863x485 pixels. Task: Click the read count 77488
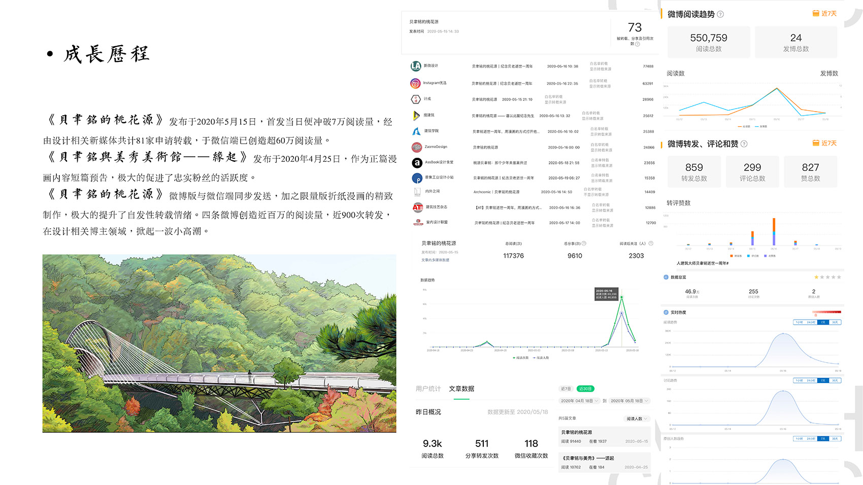point(648,66)
